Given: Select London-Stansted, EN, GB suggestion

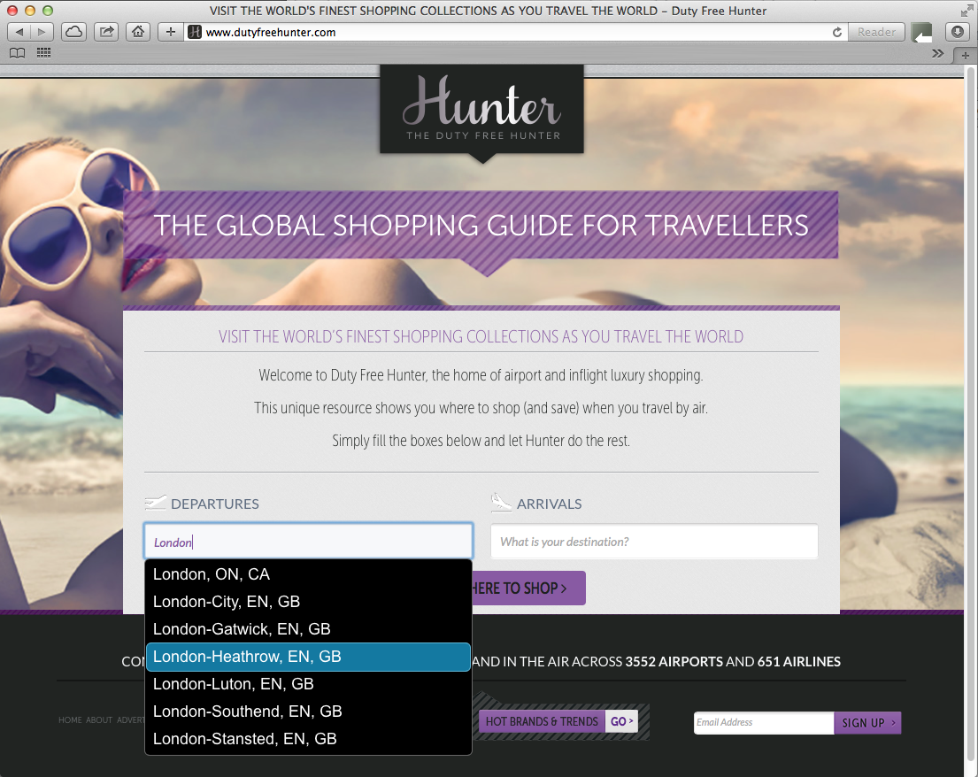Looking at the screenshot, I should click(x=308, y=739).
